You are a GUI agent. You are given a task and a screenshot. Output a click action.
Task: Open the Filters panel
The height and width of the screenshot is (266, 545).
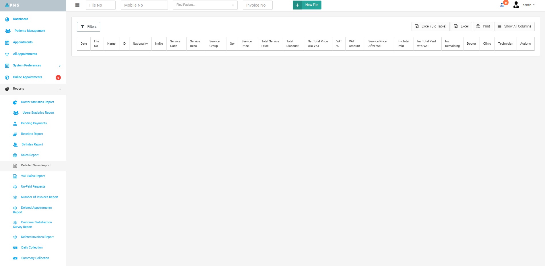pyautogui.click(x=88, y=27)
